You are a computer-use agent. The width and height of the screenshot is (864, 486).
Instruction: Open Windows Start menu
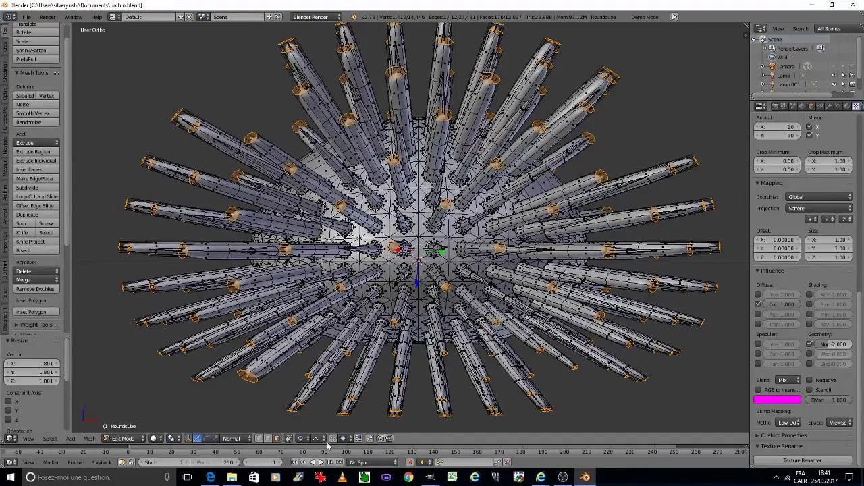(x=11, y=477)
